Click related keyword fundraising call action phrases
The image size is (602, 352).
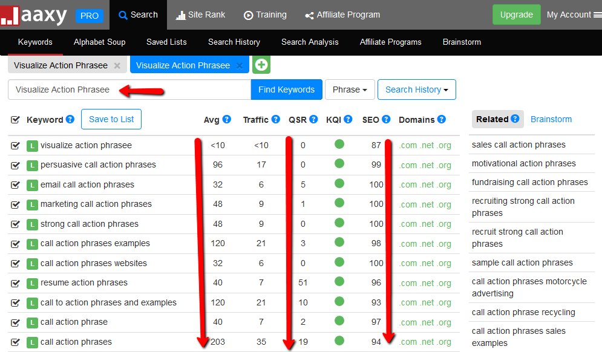(x=530, y=182)
